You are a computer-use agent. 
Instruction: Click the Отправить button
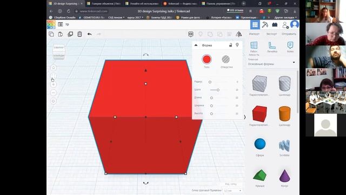tap(289, 34)
